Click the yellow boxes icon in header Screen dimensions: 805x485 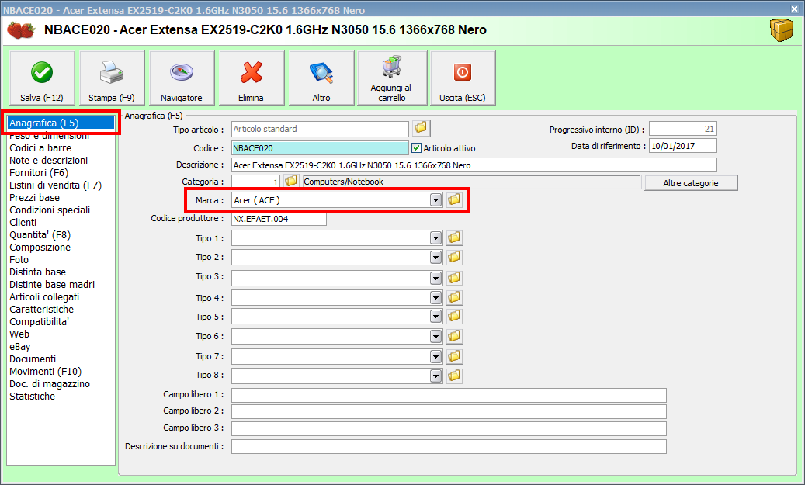[782, 30]
